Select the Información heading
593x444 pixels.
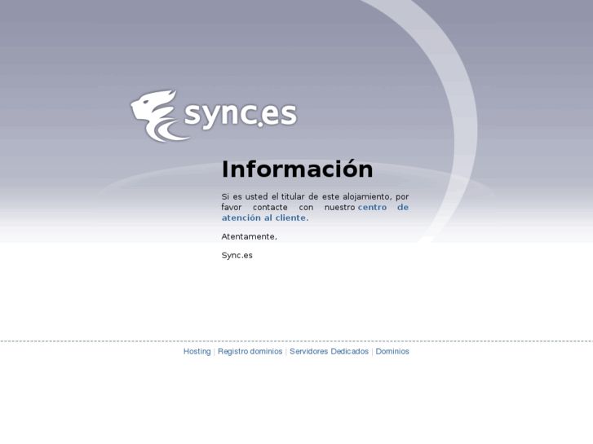[297, 169]
